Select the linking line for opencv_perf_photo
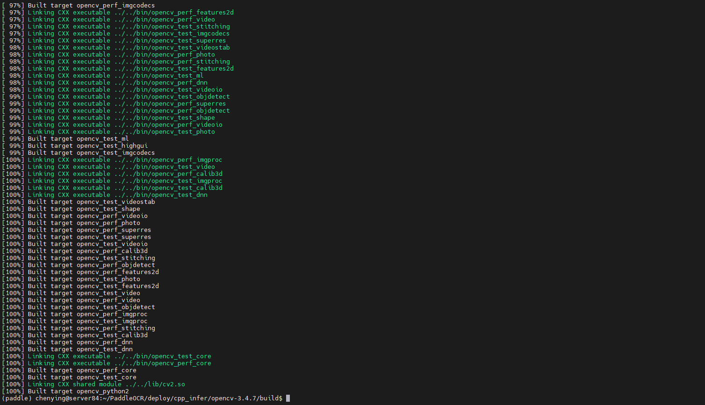Image resolution: width=705 pixels, height=405 pixels. tap(108, 55)
